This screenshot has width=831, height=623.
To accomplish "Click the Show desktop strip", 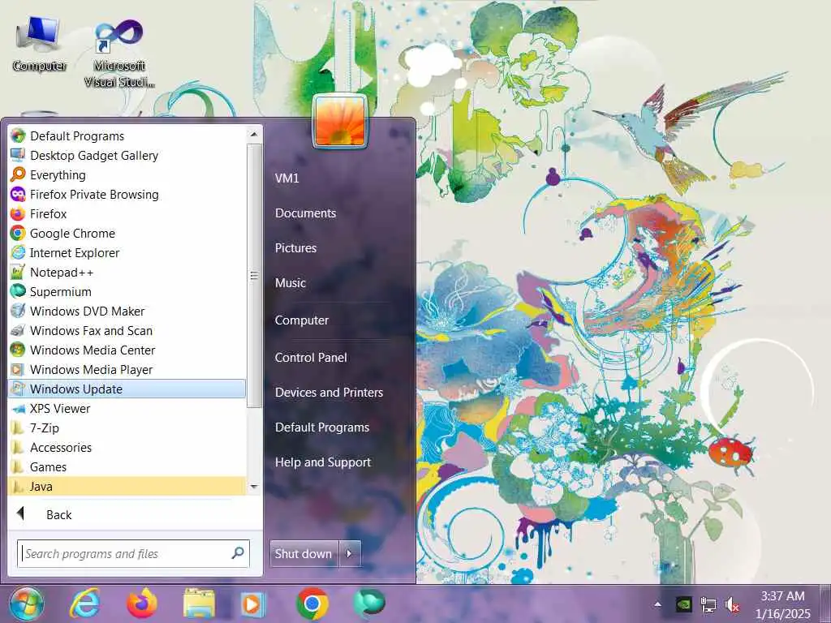I will [x=825, y=604].
